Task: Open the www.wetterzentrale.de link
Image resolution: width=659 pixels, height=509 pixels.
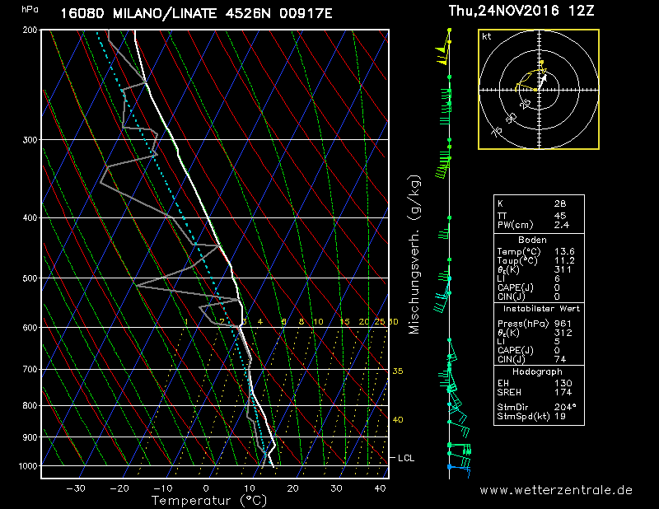Action: pos(556,490)
